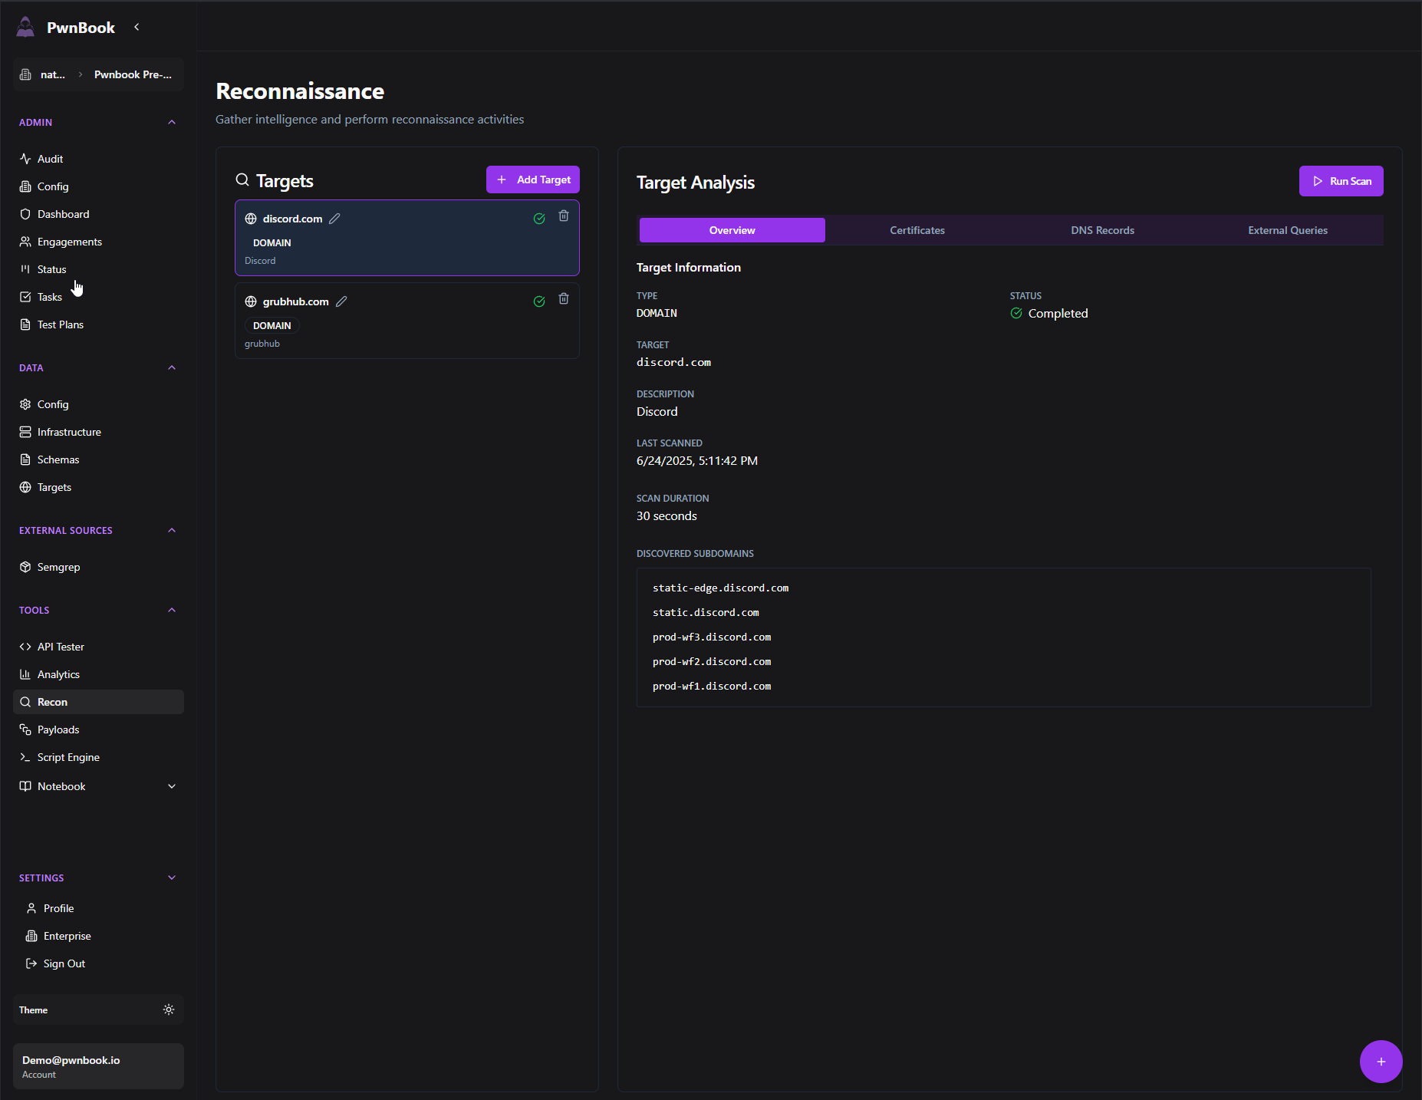Collapse the Data section

pos(172,367)
